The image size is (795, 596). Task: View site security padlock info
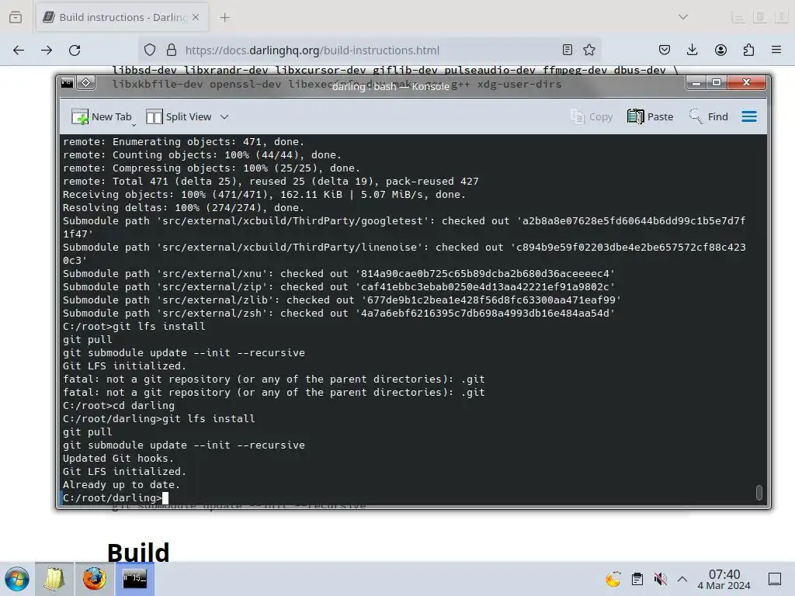(x=172, y=50)
